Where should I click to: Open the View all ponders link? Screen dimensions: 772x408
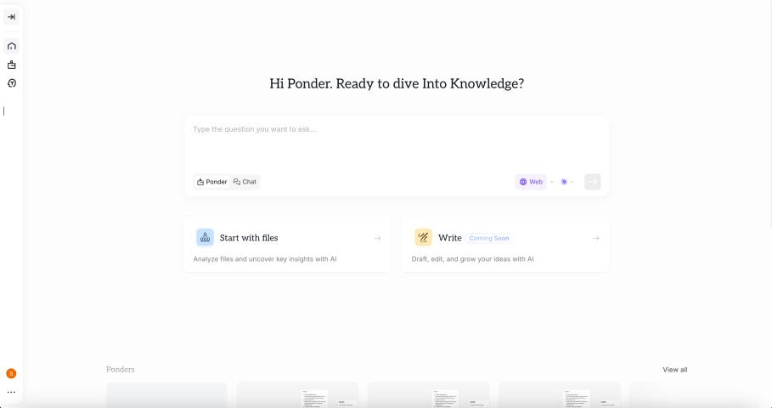[x=675, y=370]
